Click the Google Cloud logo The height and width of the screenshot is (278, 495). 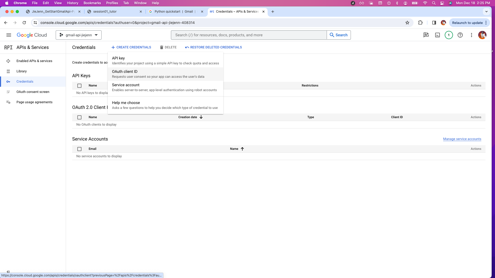[32, 35]
